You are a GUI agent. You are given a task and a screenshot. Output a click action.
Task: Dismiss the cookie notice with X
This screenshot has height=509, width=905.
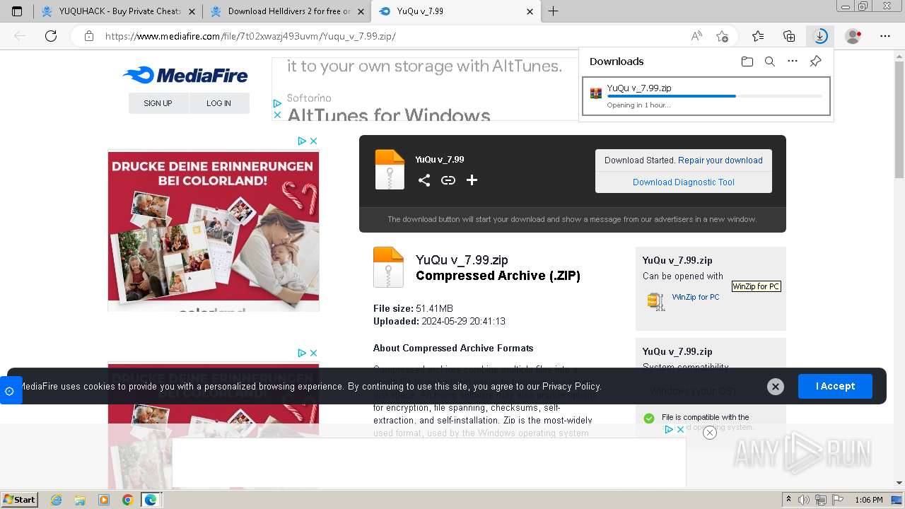[776, 387]
